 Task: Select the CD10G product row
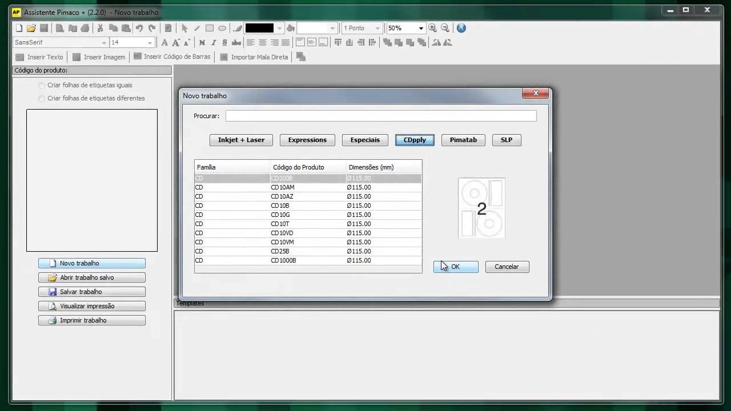coord(308,215)
